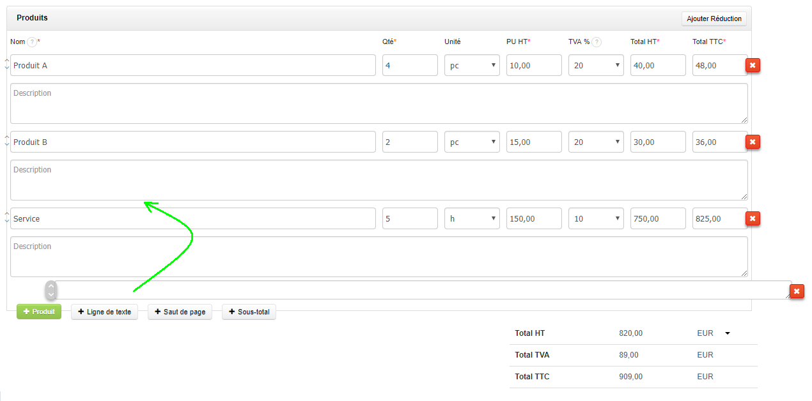Insert a Ligne de texte

point(104,312)
